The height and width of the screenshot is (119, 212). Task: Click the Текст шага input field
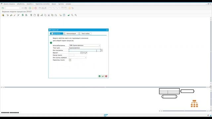click(x=85, y=48)
